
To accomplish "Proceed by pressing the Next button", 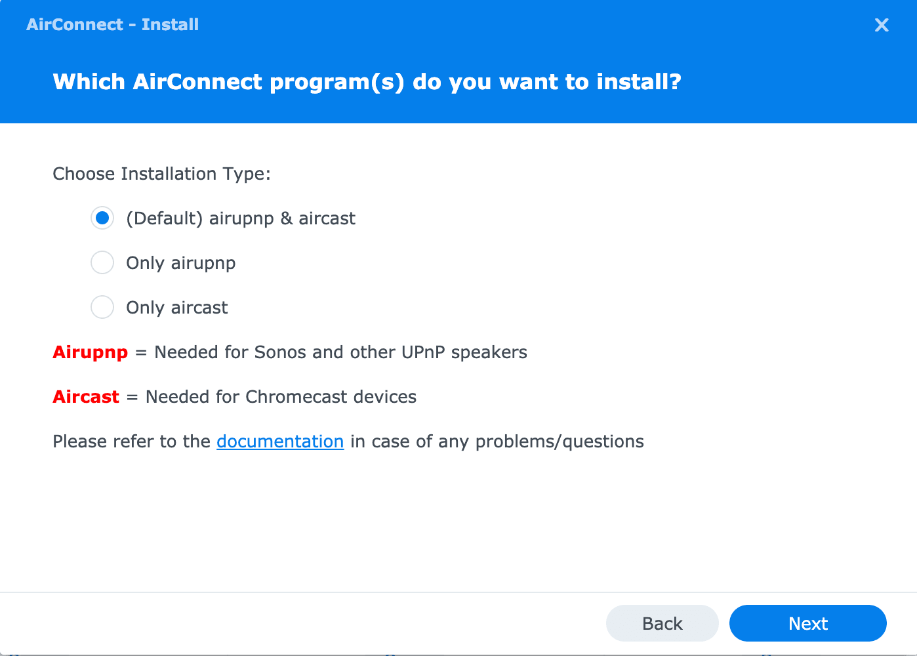I will pos(807,623).
